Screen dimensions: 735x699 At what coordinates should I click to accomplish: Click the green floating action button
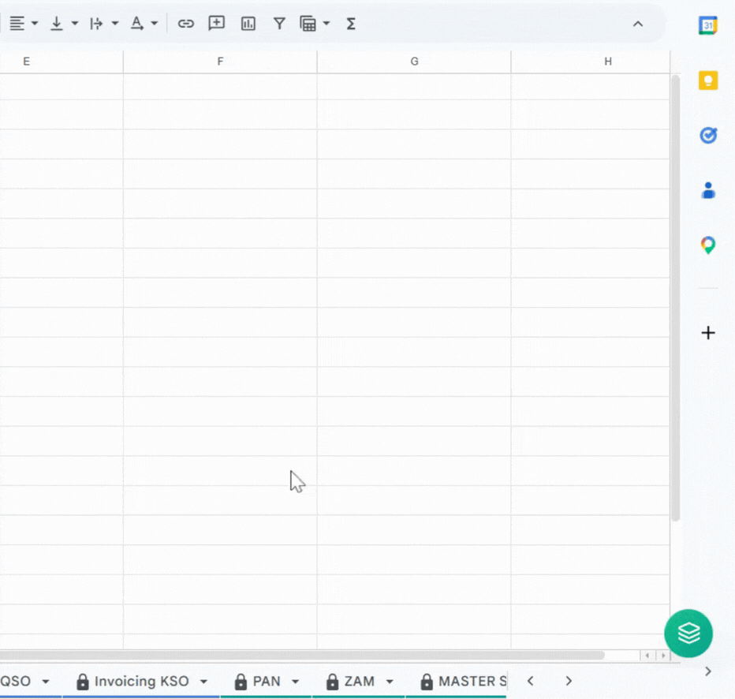coord(688,634)
